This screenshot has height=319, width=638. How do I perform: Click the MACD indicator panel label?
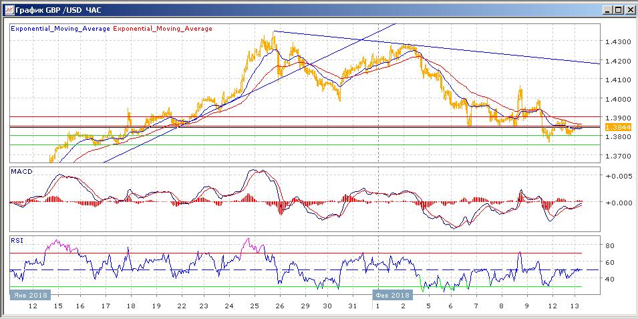coord(21,172)
